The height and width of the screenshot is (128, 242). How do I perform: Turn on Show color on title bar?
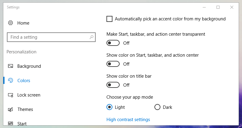coord(113,85)
